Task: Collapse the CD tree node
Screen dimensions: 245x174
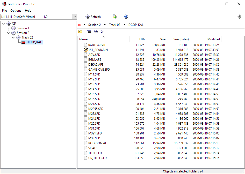Action: (x=3, y=24)
